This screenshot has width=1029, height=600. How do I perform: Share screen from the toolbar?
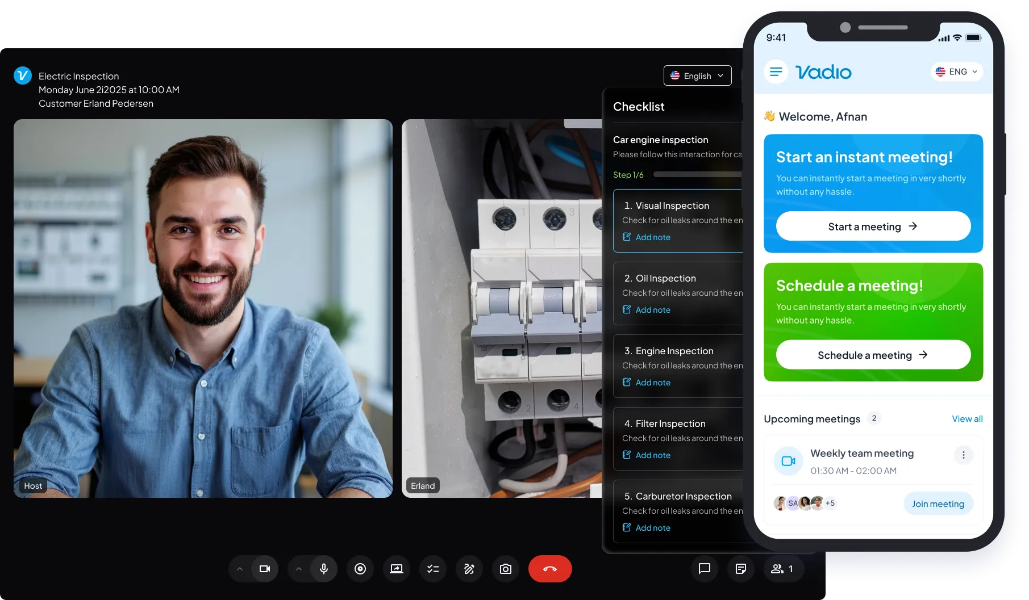click(x=397, y=569)
